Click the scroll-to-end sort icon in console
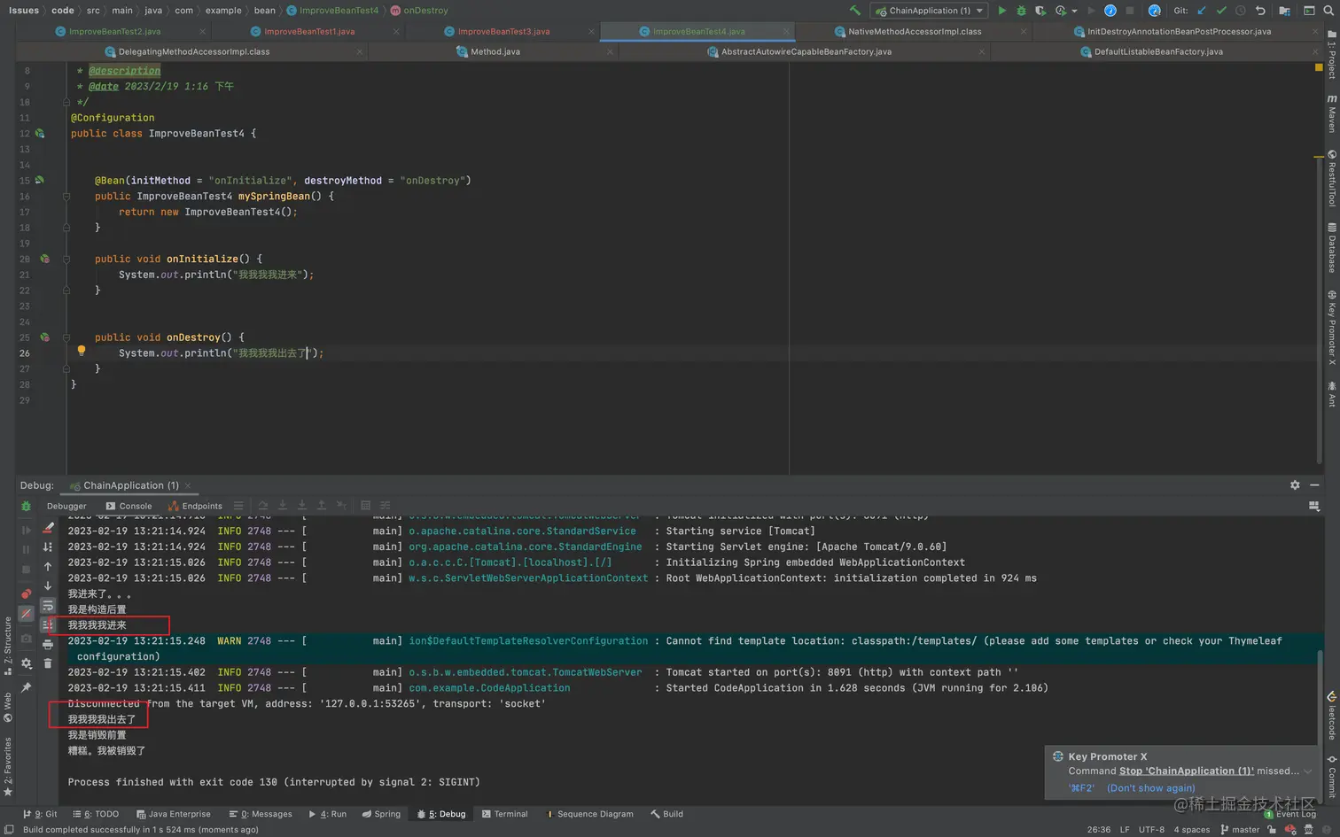Viewport: 1340px width, 837px height. [x=48, y=547]
